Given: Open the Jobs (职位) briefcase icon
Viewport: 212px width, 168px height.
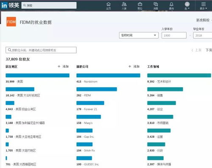Looking at the screenshot, I should coord(140,6).
